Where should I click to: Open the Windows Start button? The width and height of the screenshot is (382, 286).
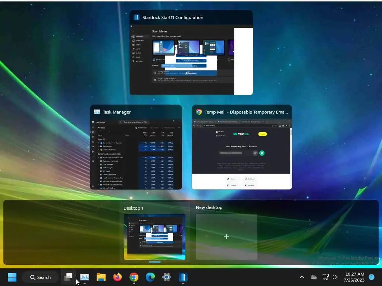12,277
